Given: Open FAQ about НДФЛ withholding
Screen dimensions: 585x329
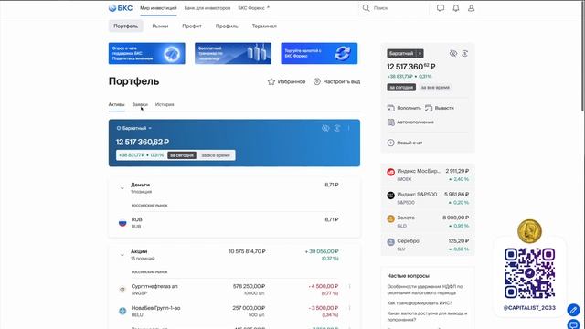Looking at the screenshot, I should pos(425,290).
